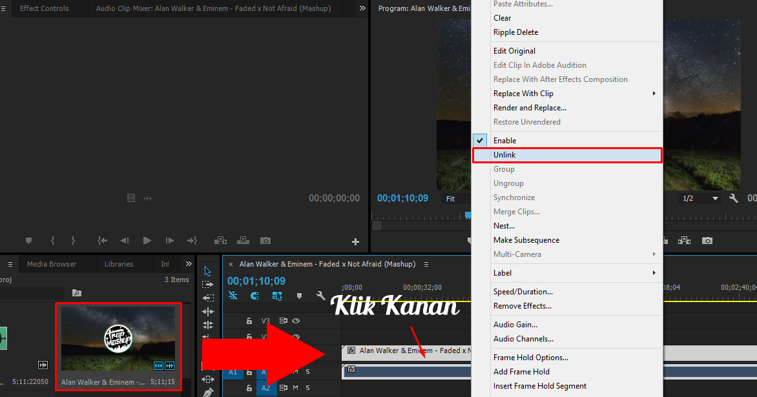Click Drag Audio Only waveform icon
Viewport: 757px width, 397px height.
point(148,198)
